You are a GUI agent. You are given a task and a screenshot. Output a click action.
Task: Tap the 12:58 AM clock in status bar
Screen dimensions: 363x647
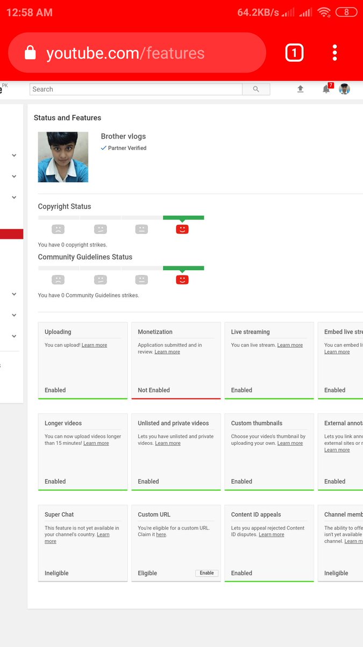point(30,12)
